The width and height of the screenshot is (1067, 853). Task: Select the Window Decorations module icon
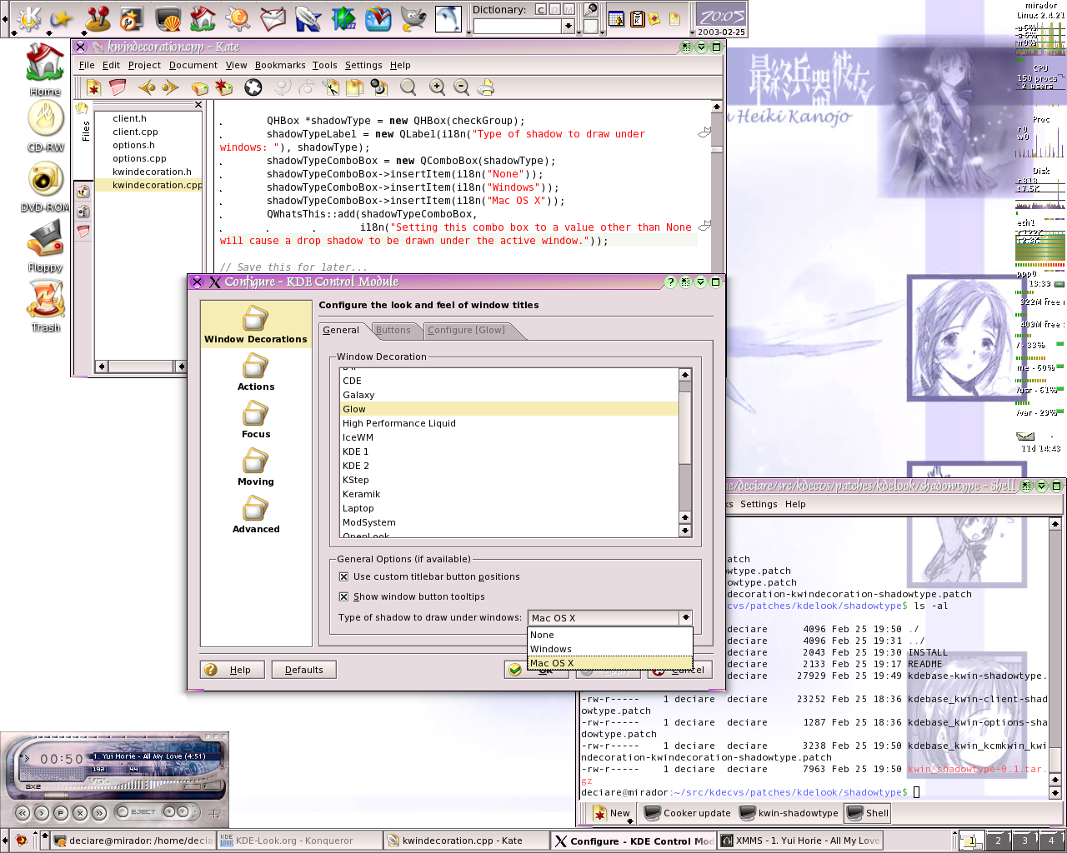(x=256, y=325)
